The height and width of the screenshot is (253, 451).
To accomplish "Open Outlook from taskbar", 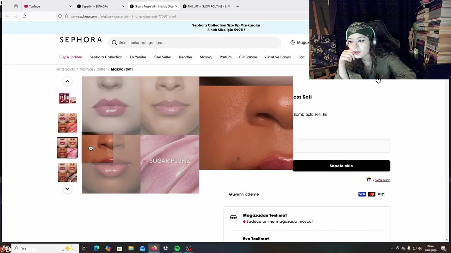I will 142,248.
